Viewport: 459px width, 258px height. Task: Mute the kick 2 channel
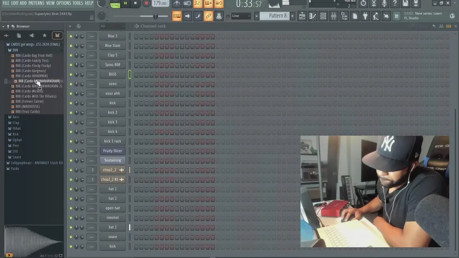click(71, 113)
